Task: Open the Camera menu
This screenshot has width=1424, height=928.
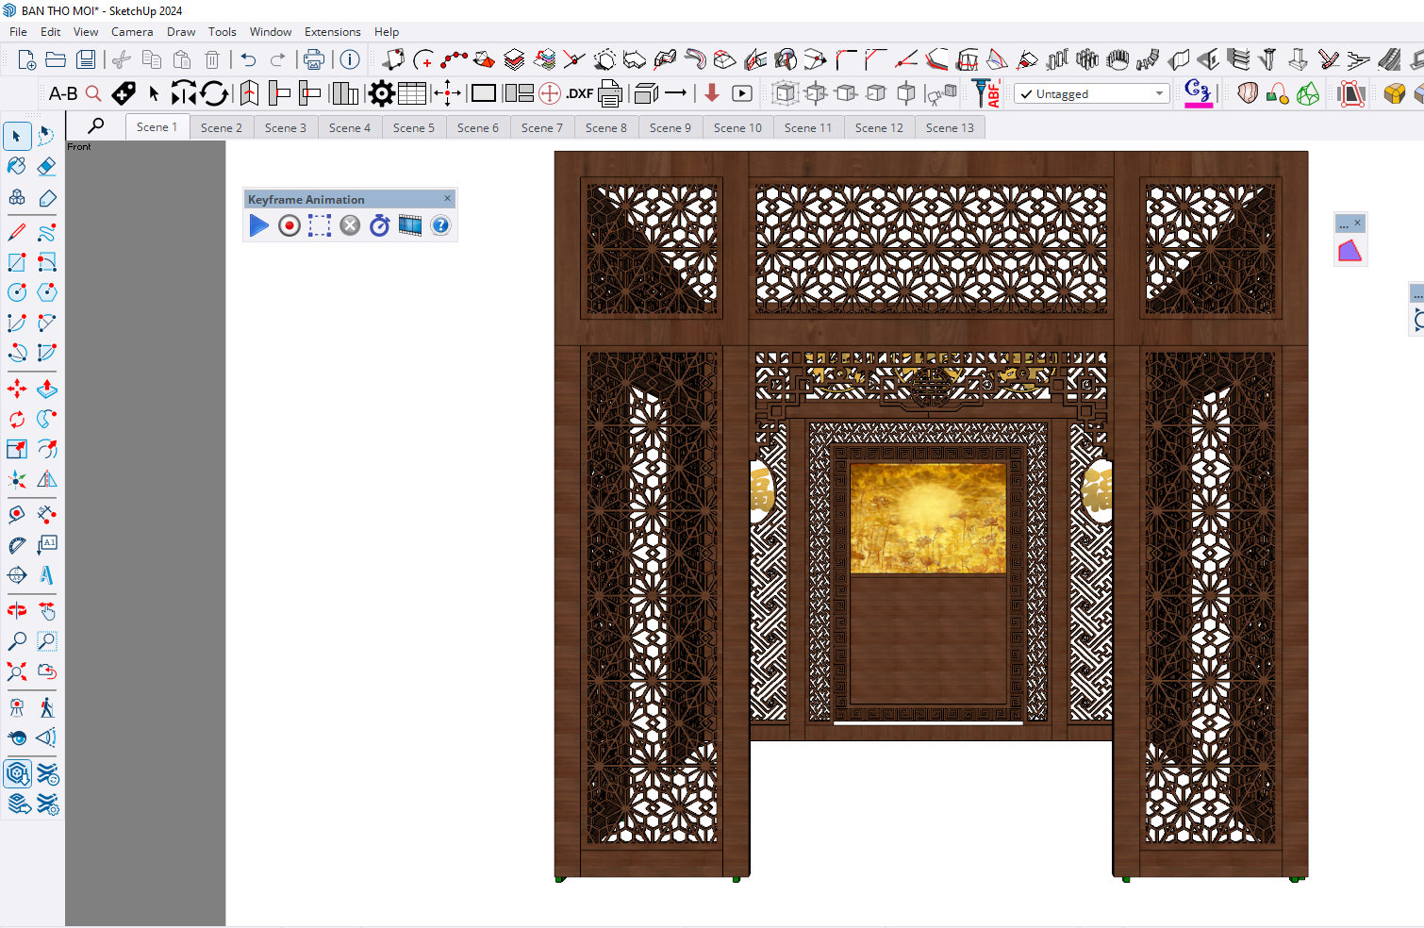Action: [x=132, y=32]
